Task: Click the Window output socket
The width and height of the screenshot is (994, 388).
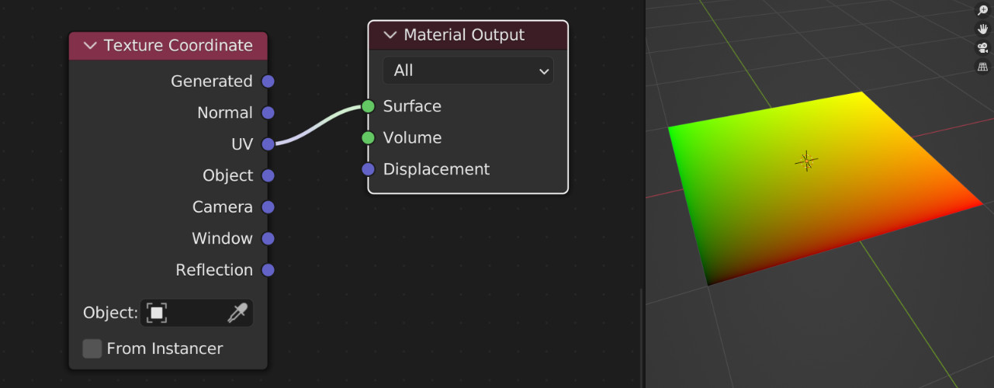Action: [268, 238]
